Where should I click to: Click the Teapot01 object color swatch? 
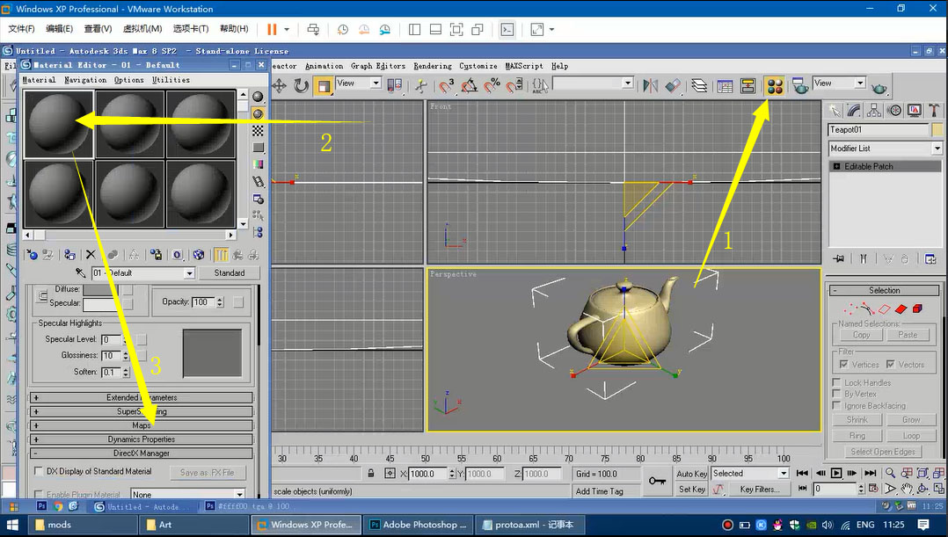coord(937,129)
